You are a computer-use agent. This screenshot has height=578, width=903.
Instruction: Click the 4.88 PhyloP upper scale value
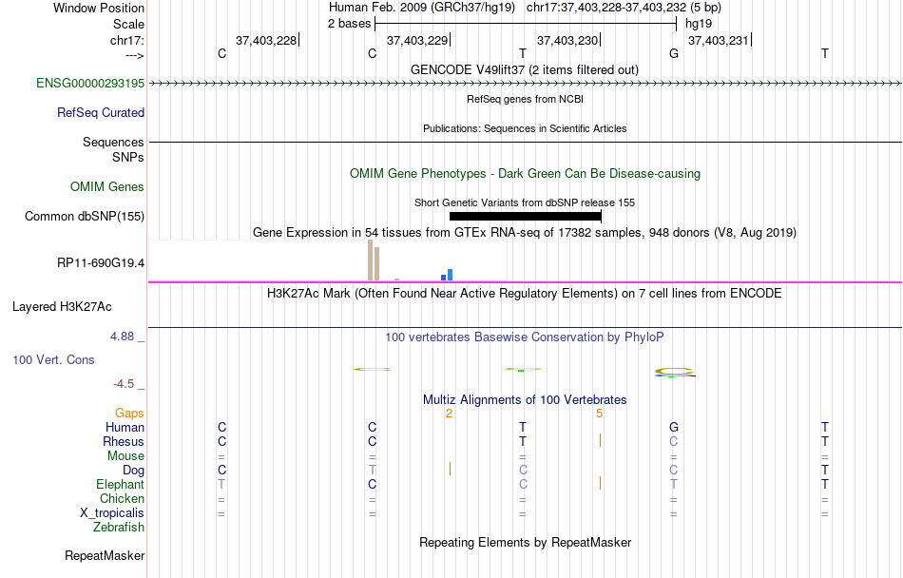point(122,337)
